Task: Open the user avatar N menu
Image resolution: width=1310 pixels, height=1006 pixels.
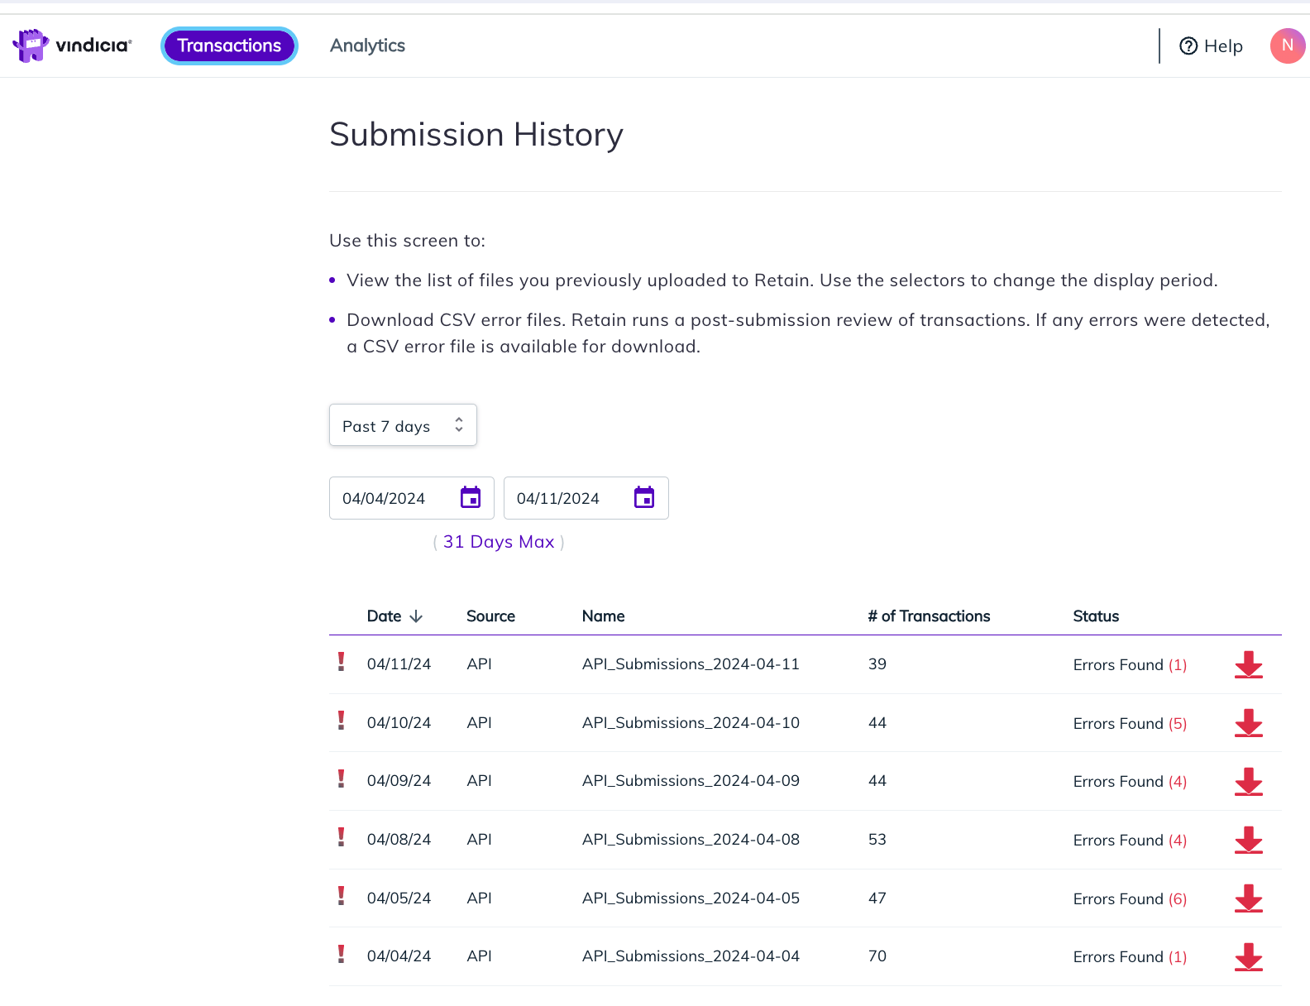Action: [x=1287, y=46]
